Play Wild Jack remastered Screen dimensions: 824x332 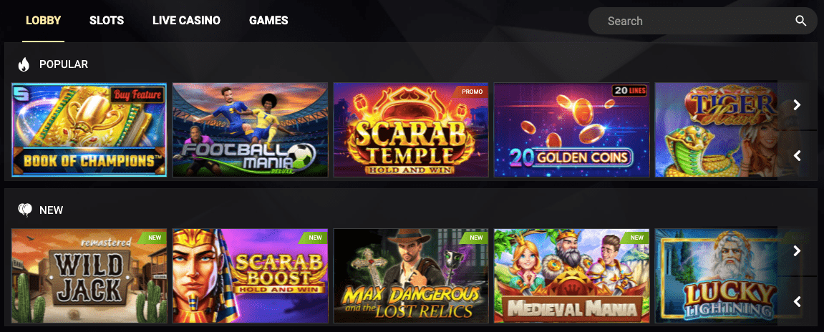click(x=89, y=275)
